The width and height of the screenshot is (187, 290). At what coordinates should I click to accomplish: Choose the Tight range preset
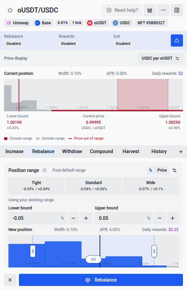click(36, 186)
